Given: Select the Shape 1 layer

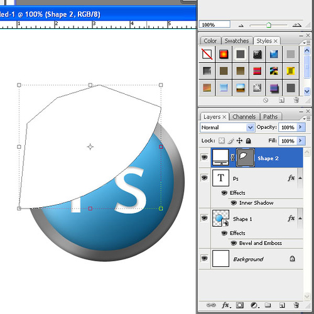Looking at the screenshot, I should (257, 219).
